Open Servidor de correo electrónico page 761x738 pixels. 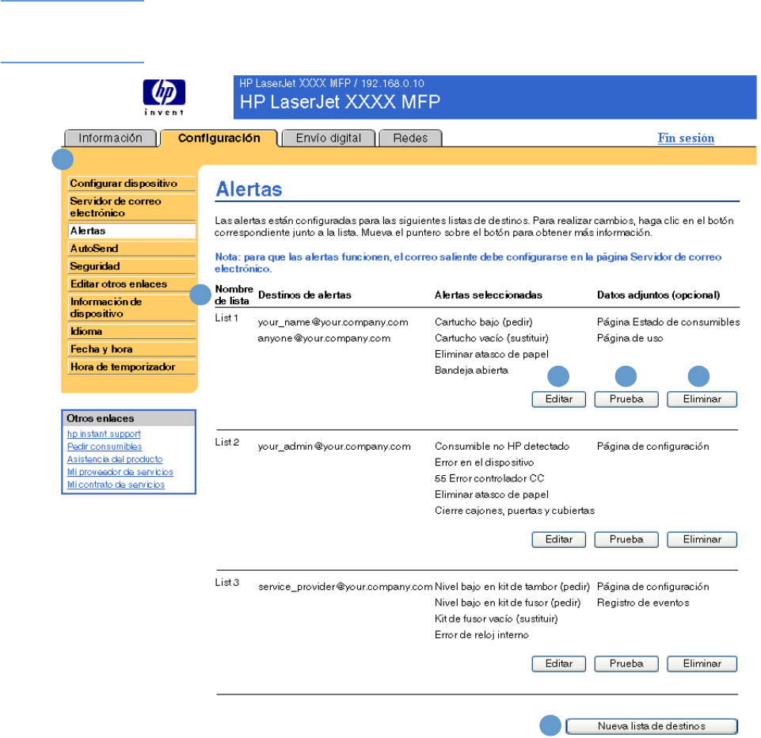pyautogui.click(x=131, y=207)
